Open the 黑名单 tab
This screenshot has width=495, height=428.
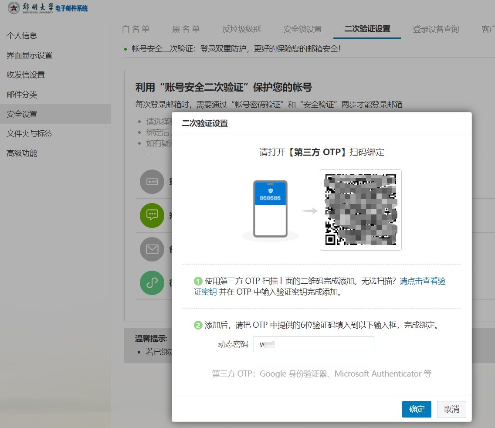186,29
